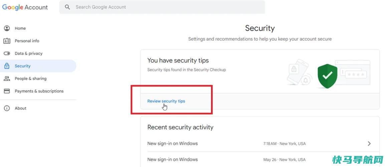Focus the Search Google Account field

pos(162,7)
